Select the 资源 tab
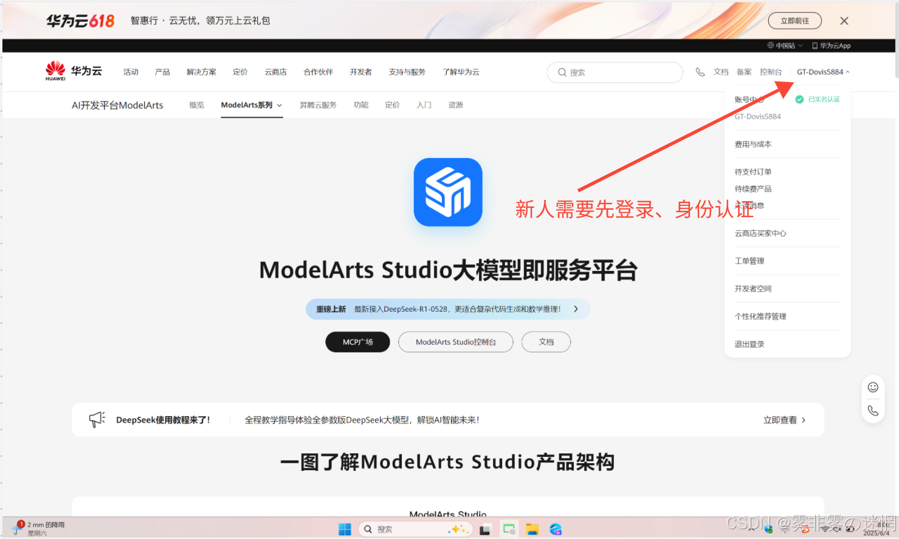This screenshot has width=899, height=539. [455, 105]
